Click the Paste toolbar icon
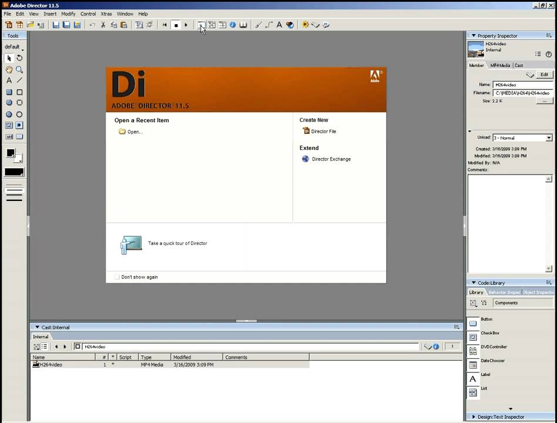Image resolution: width=557 pixels, height=423 pixels. click(123, 25)
